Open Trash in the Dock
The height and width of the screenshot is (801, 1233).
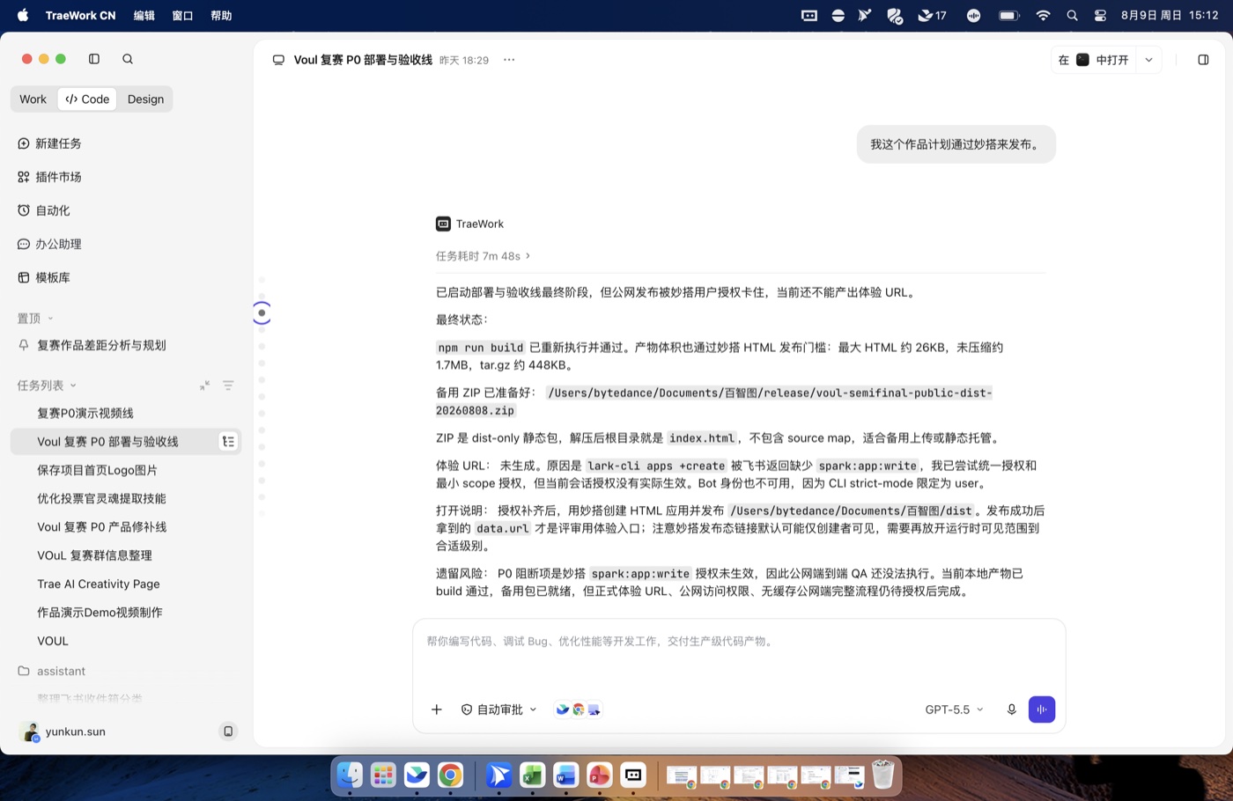coord(882,775)
